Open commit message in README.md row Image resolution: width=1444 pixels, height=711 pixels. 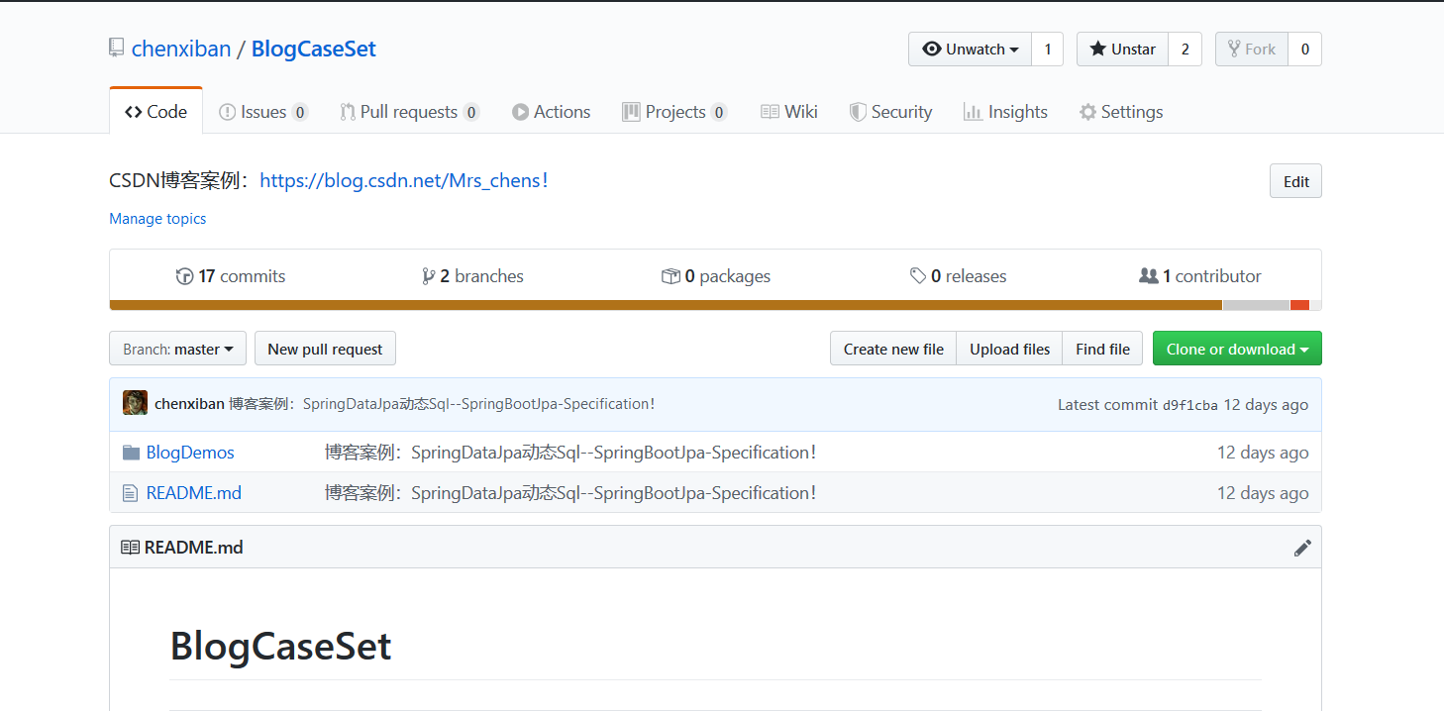570,493
